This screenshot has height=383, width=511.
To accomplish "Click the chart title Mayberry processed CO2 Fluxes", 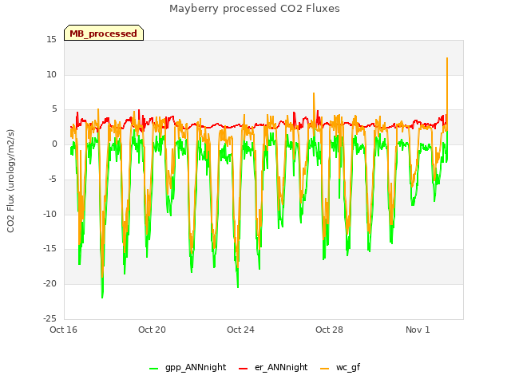I will point(255,9).
